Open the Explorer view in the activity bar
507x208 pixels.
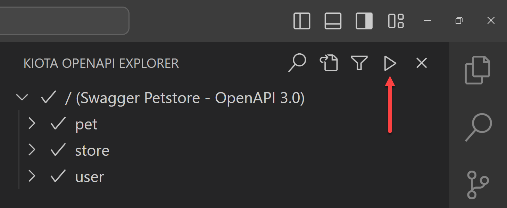click(x=478, y=70)
